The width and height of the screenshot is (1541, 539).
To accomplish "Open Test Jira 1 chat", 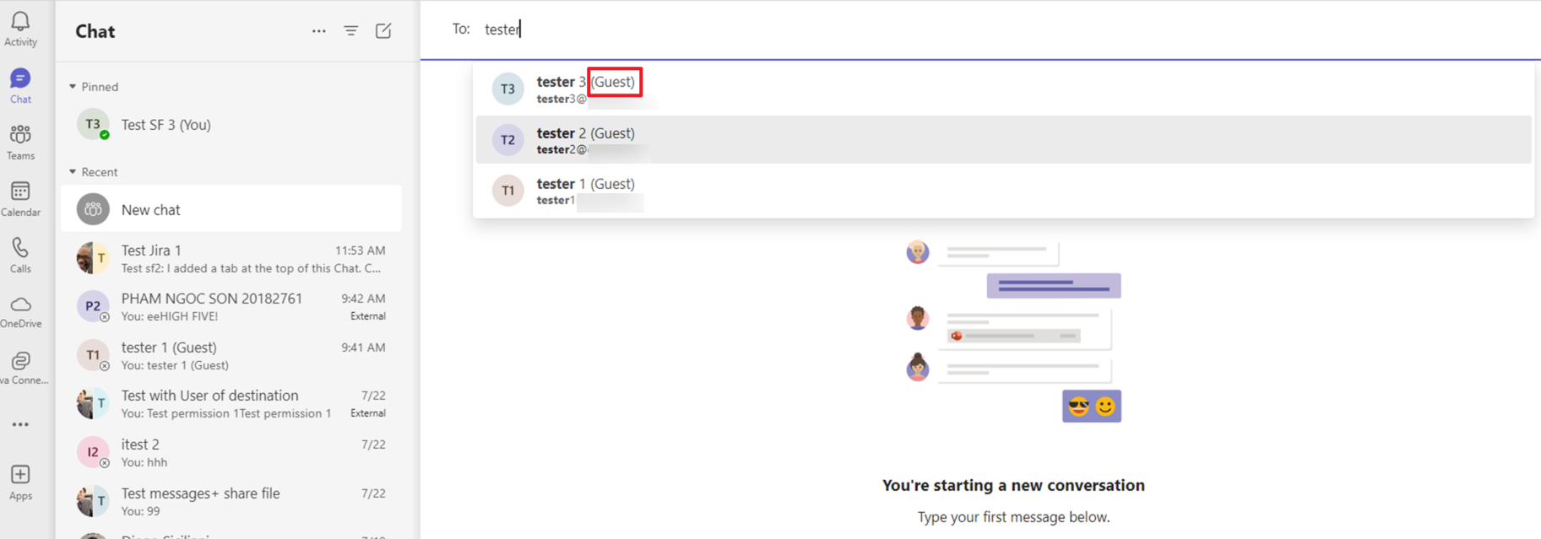I will pos(231,258).
